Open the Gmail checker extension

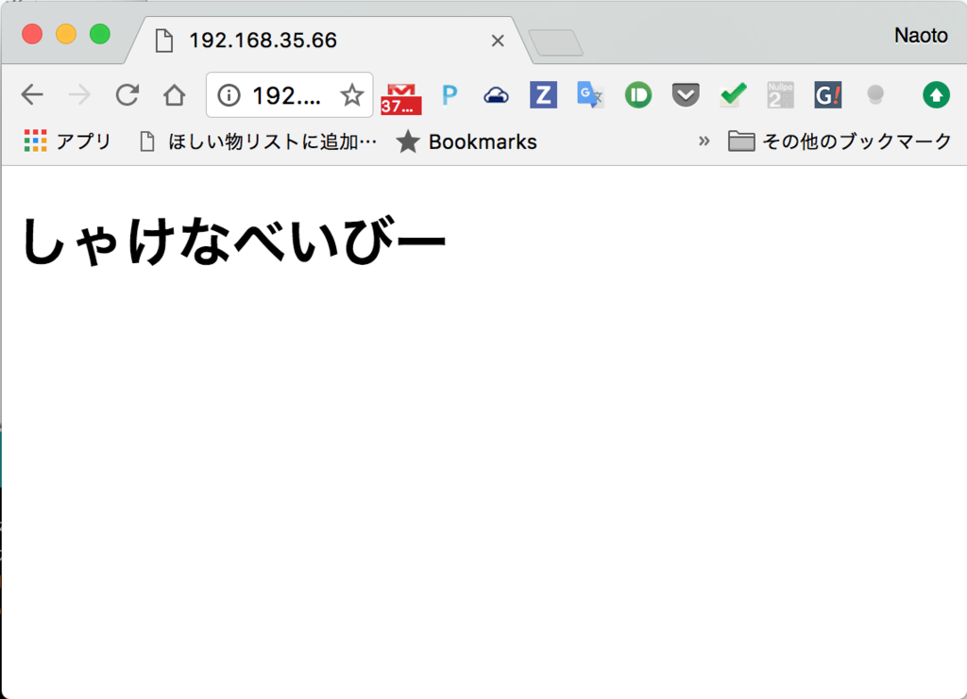coord(400,98)
